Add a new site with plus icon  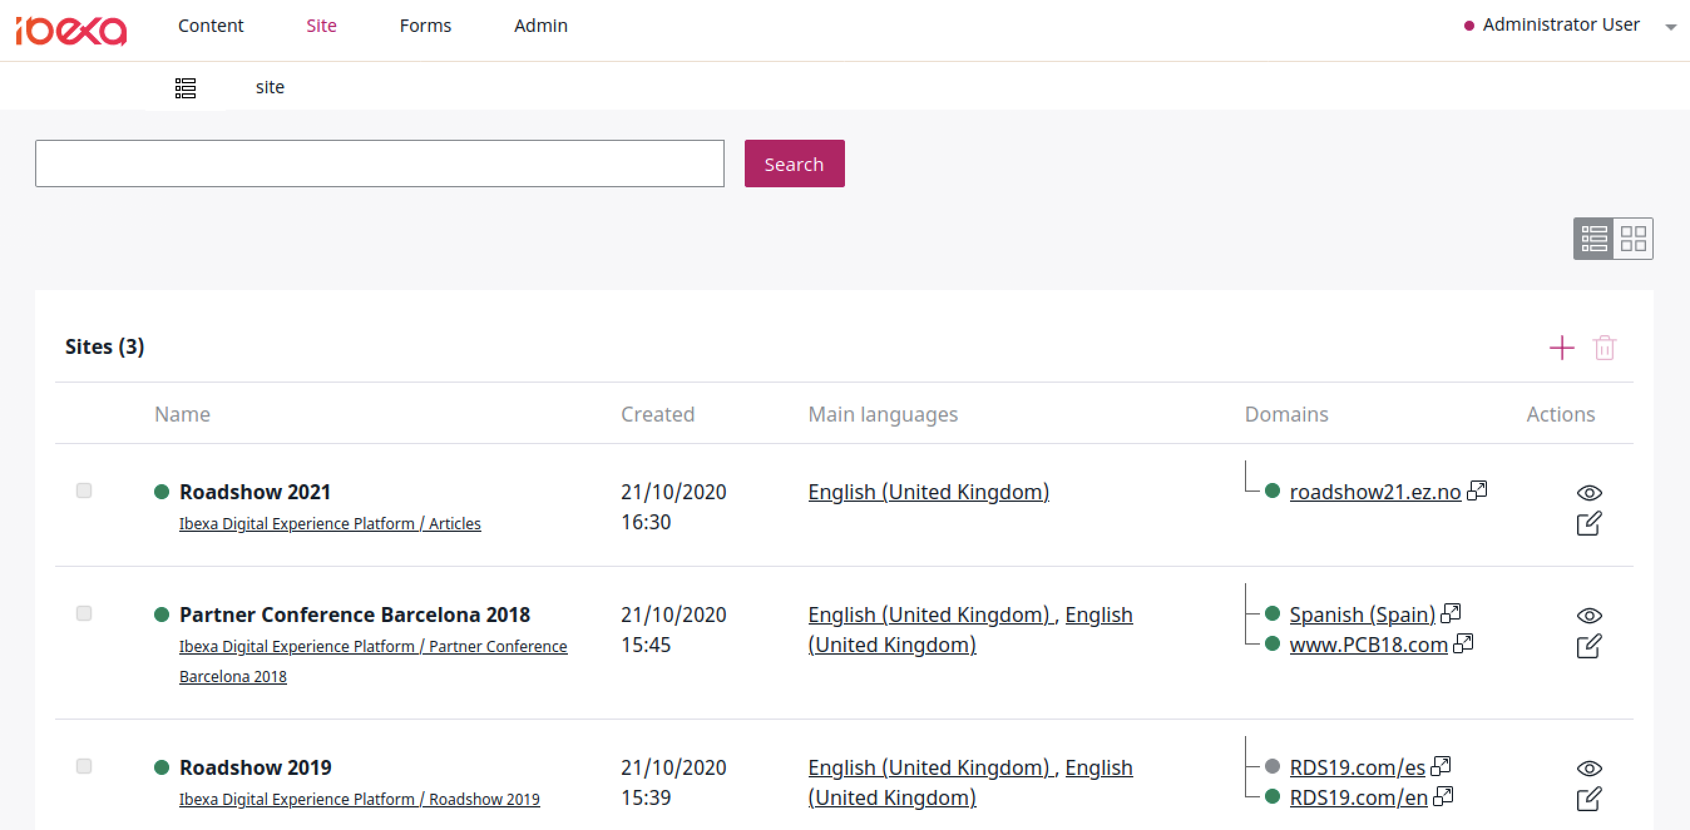pyautogui.click(x=1562, y=348)
